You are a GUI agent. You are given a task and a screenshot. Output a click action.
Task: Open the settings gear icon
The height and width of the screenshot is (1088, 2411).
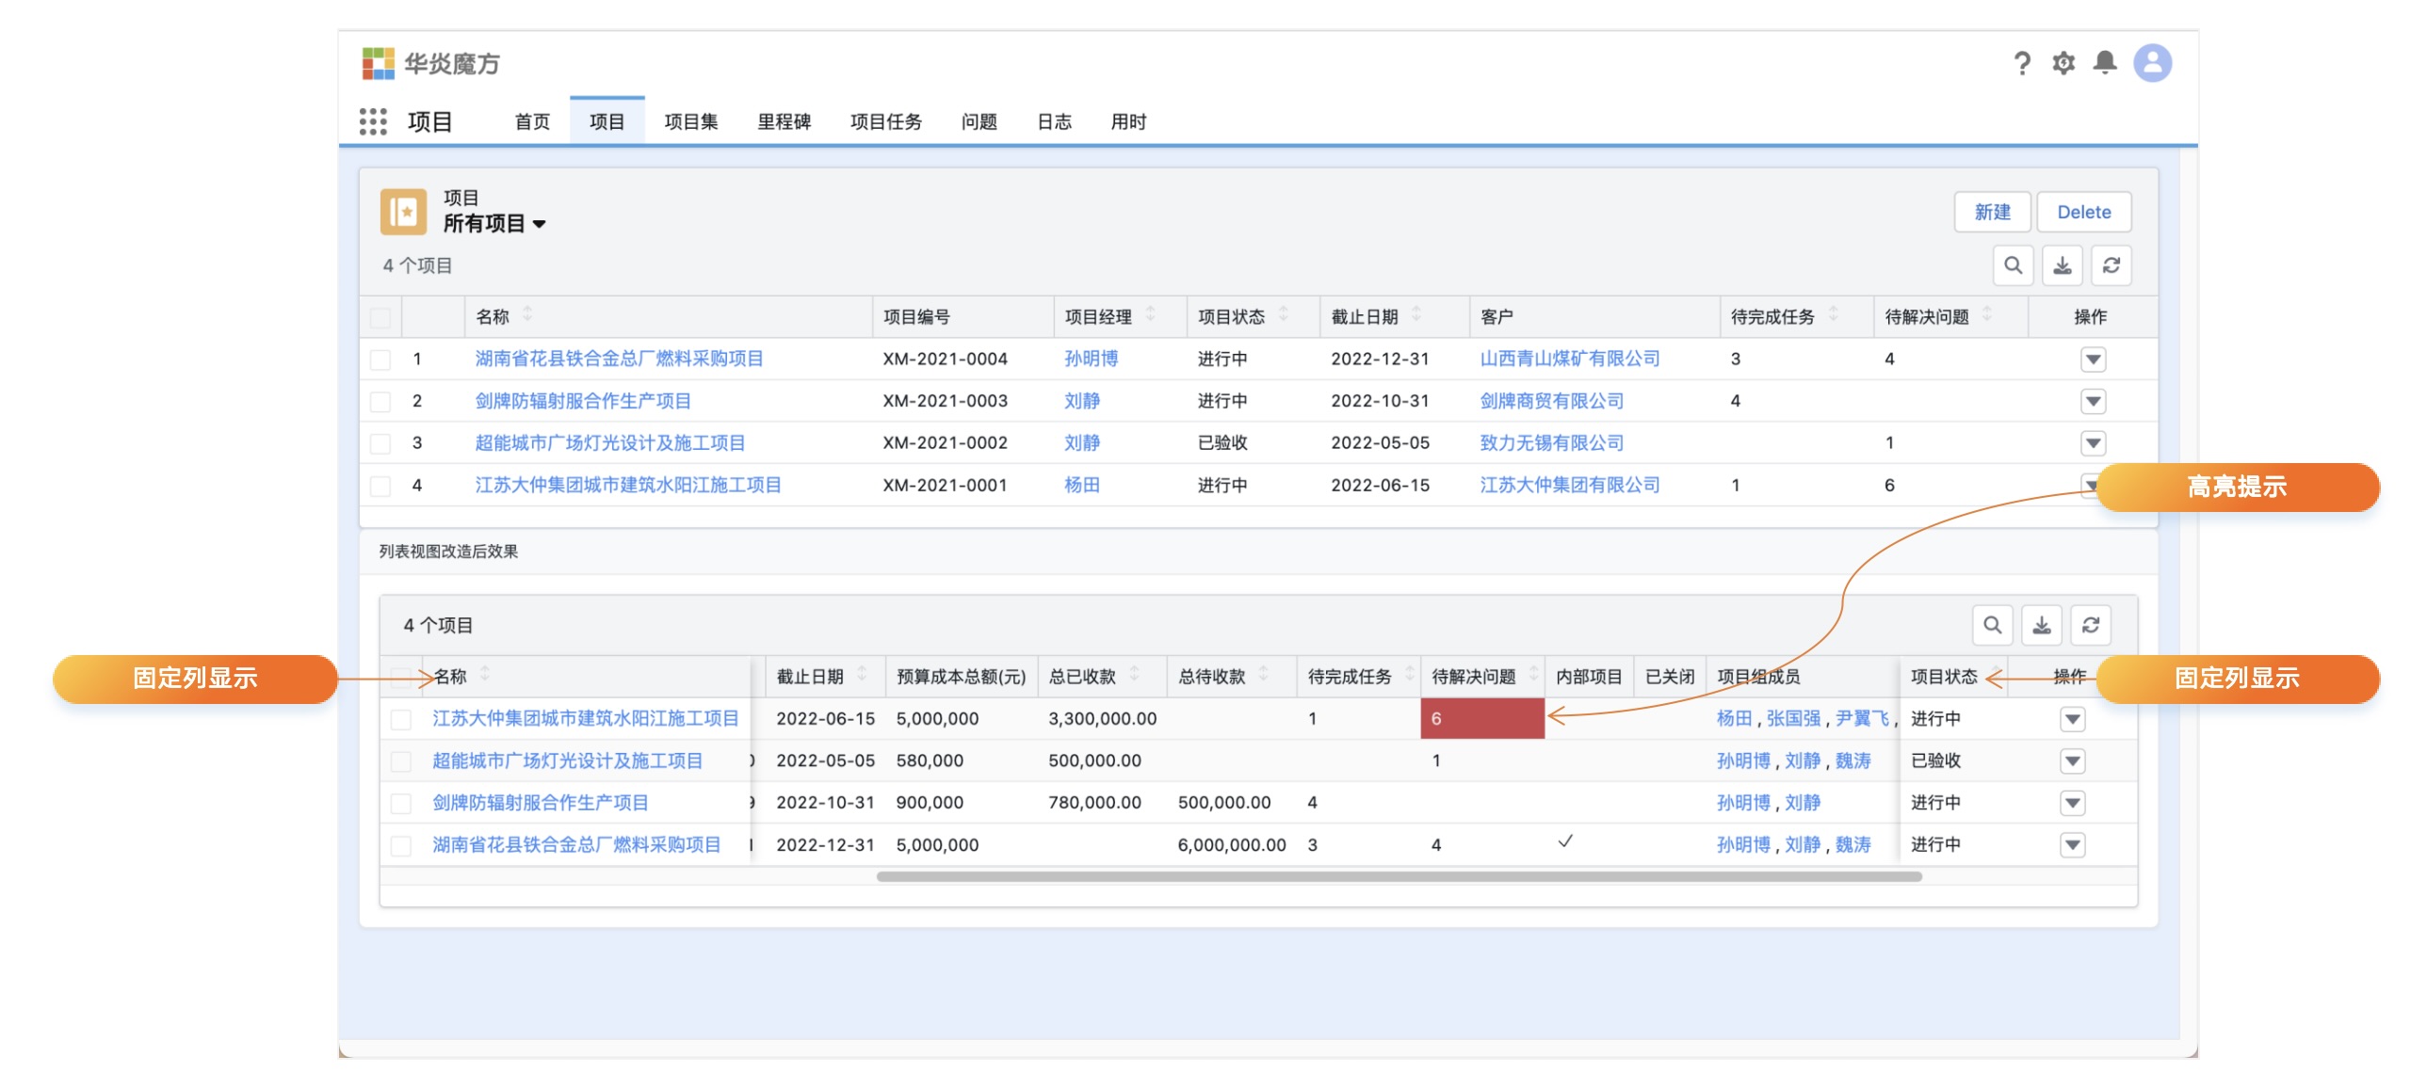click(x=2063, y=63)
